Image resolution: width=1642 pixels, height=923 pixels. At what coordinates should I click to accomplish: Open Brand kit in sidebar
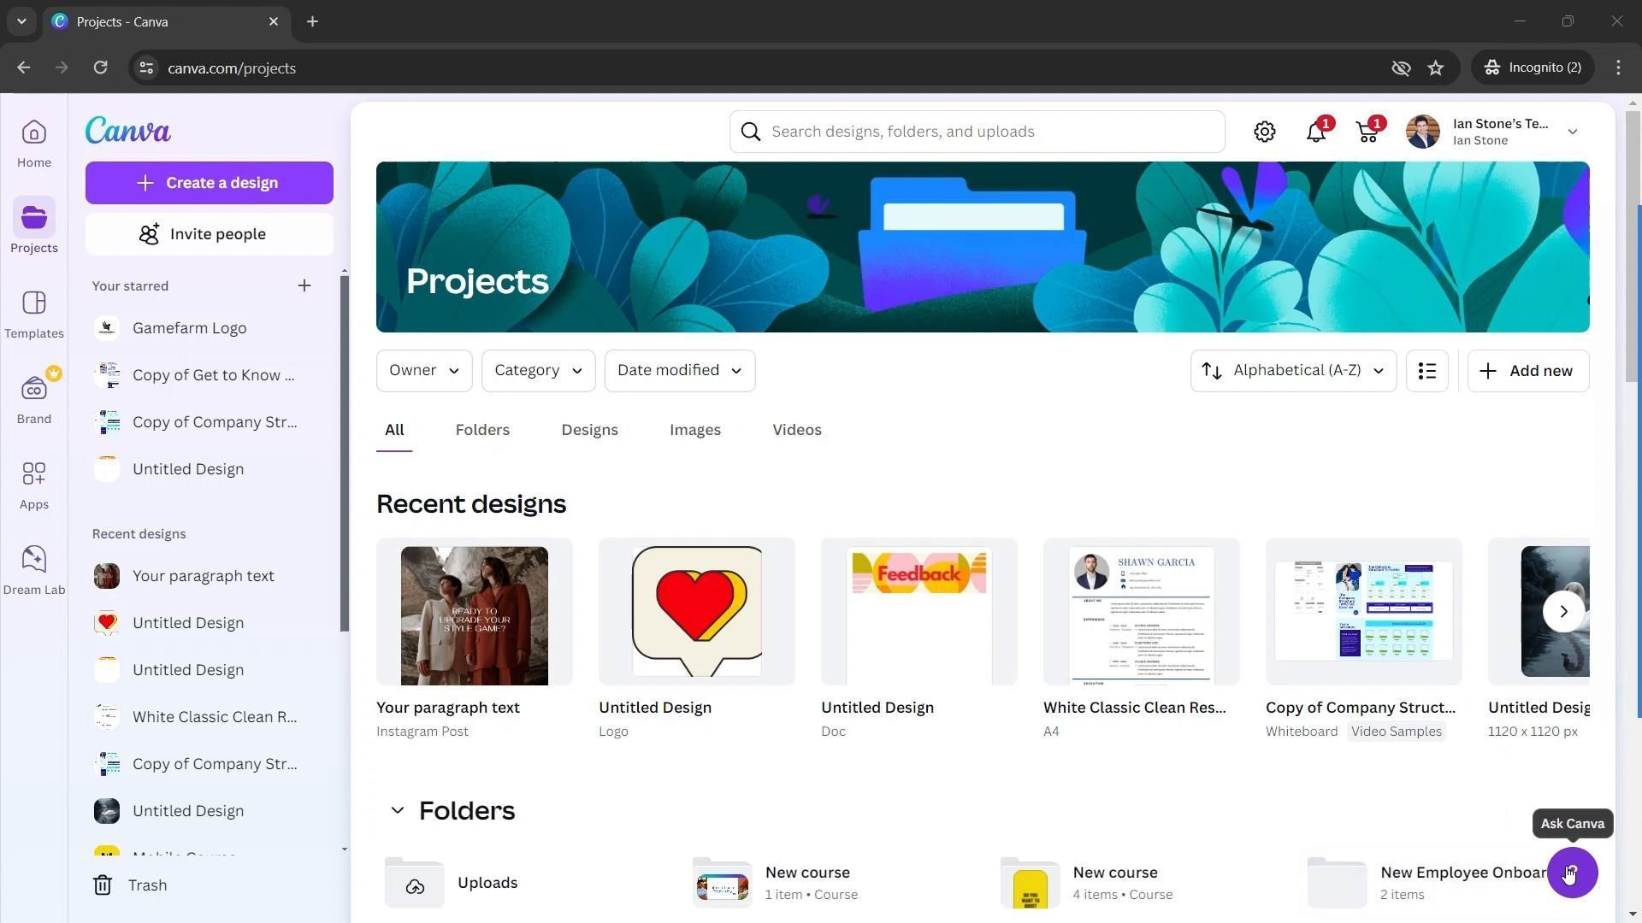[34, 399]
